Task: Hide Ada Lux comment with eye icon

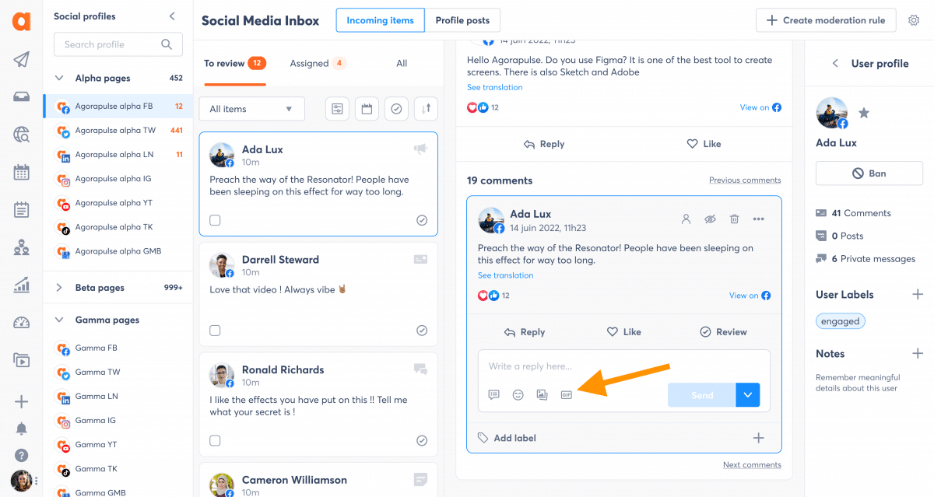Action: coord(710,219)
